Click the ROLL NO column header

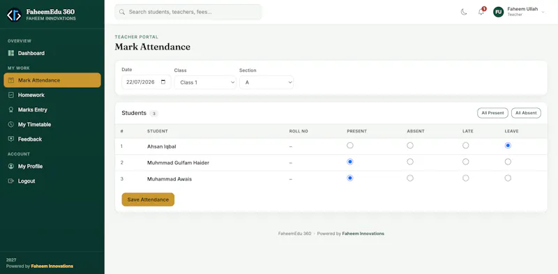click(x=299, y=131)
